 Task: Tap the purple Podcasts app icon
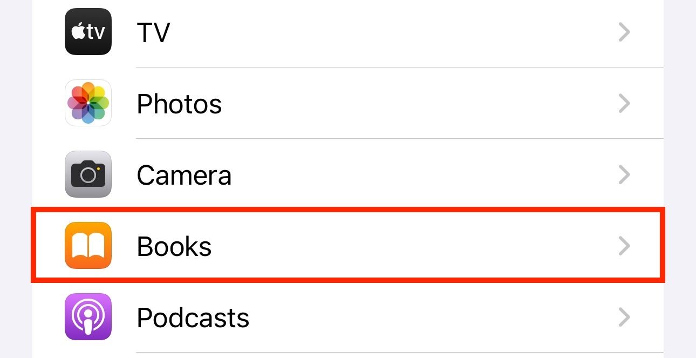tap(88, 317)
